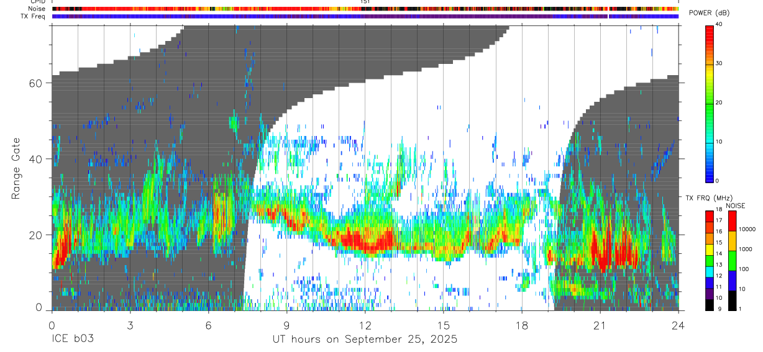Click the 14 label on the TX FRQ legend
Screen dimensions: 763x352
pyautogui.click(x=720, y=253)
